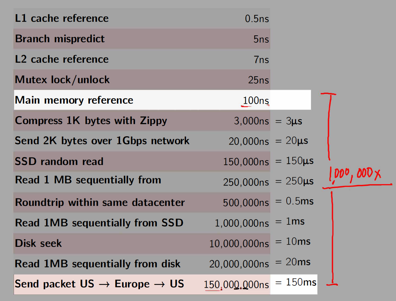The width and height of the screenshot is (396, 301).
Task: Select 'Send 2K bytes over 1Gbps network'
Action: 102,141
